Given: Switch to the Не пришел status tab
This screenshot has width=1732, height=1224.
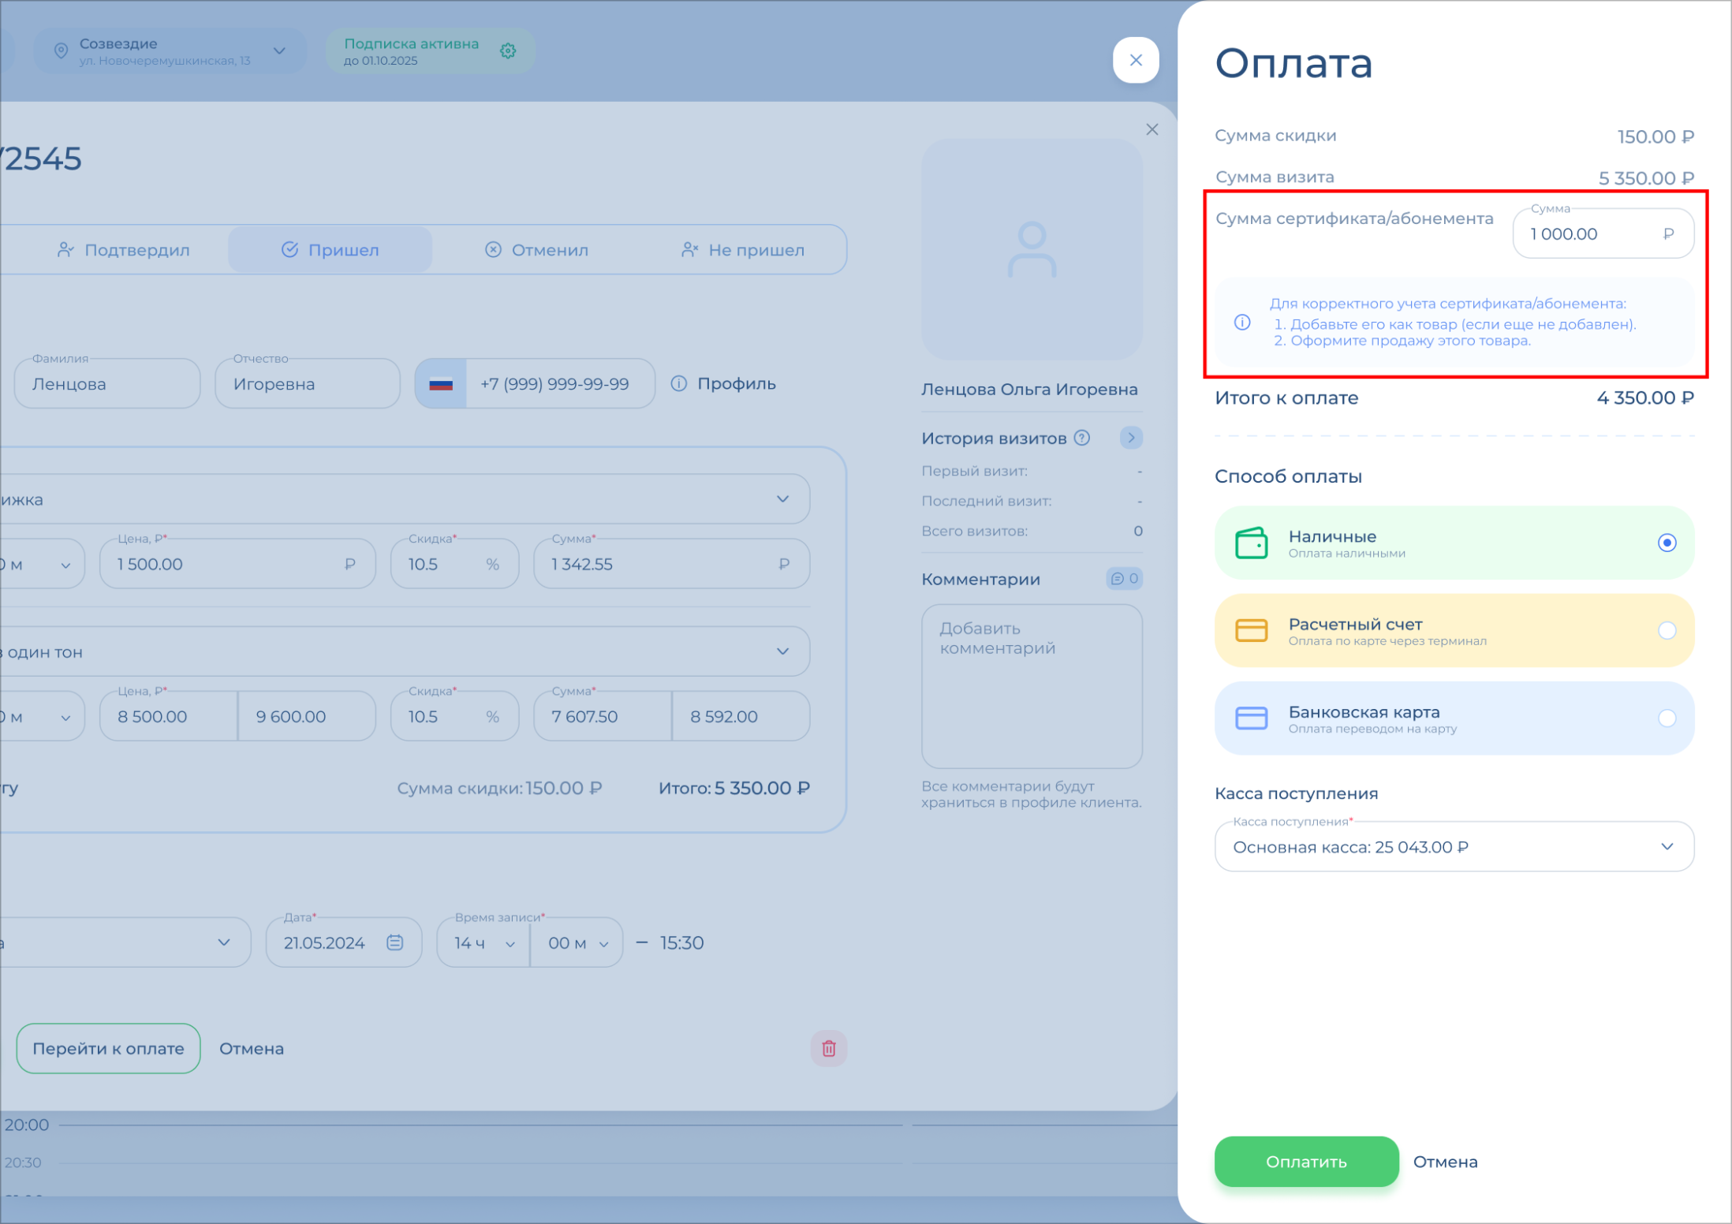Looking at the screenshot, I should (743, 250).
